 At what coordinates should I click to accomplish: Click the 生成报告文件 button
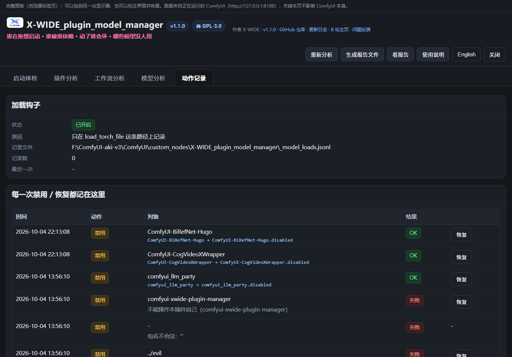(362, 54)
